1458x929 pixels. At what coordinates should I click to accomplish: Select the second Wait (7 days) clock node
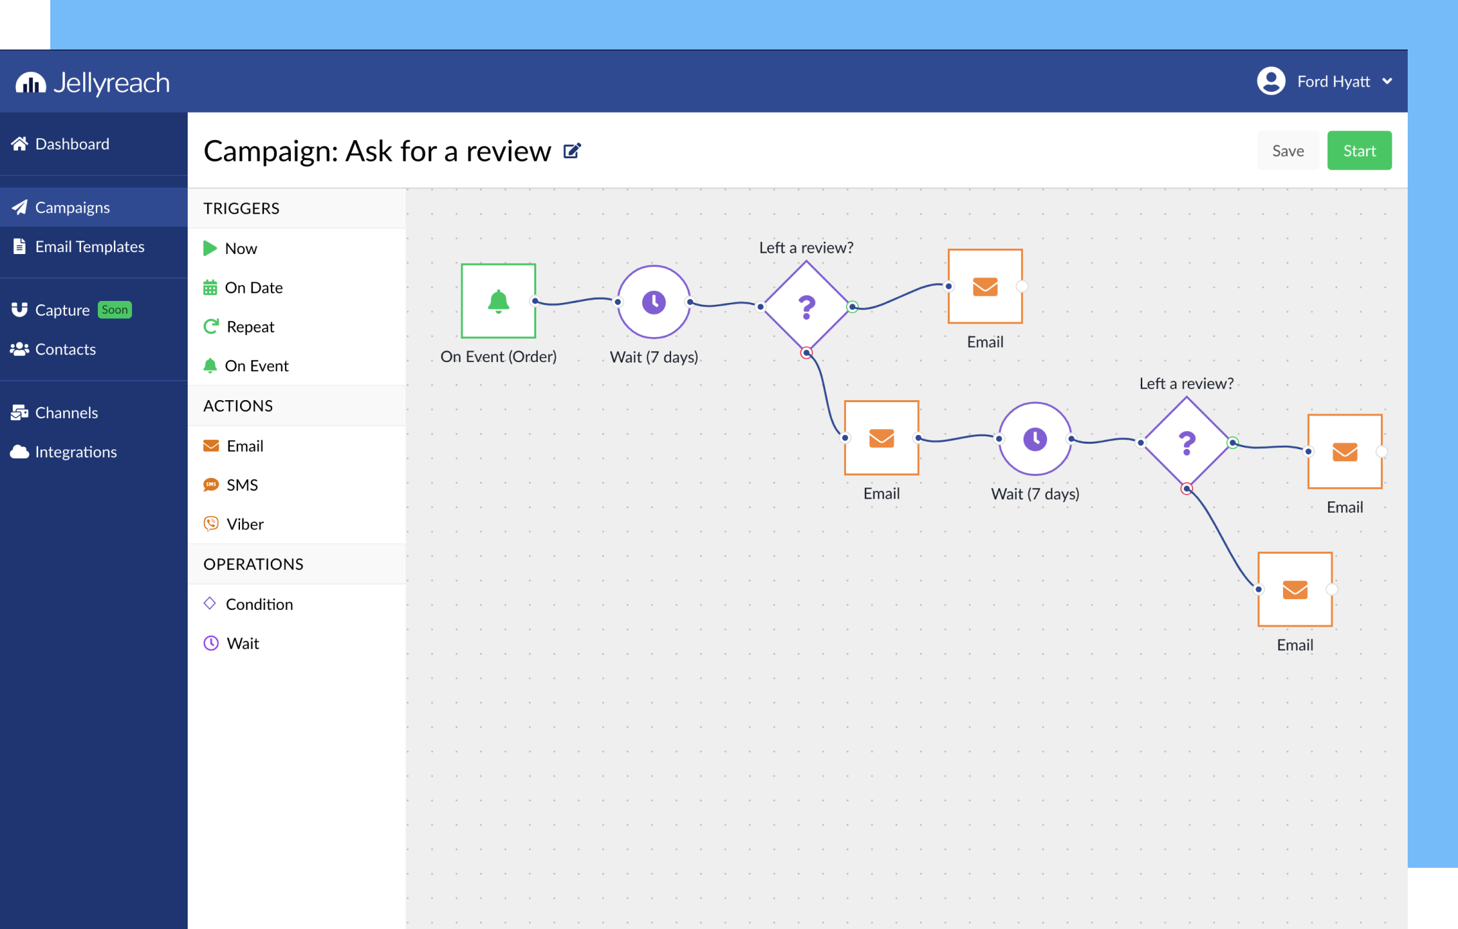1035,439
